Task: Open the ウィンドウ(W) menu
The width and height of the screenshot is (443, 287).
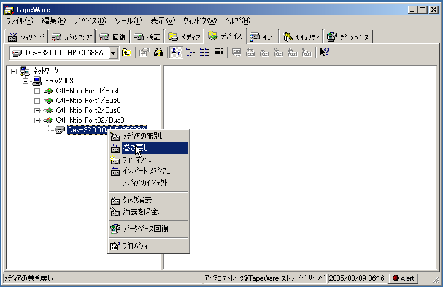Action: pos(200,21)
